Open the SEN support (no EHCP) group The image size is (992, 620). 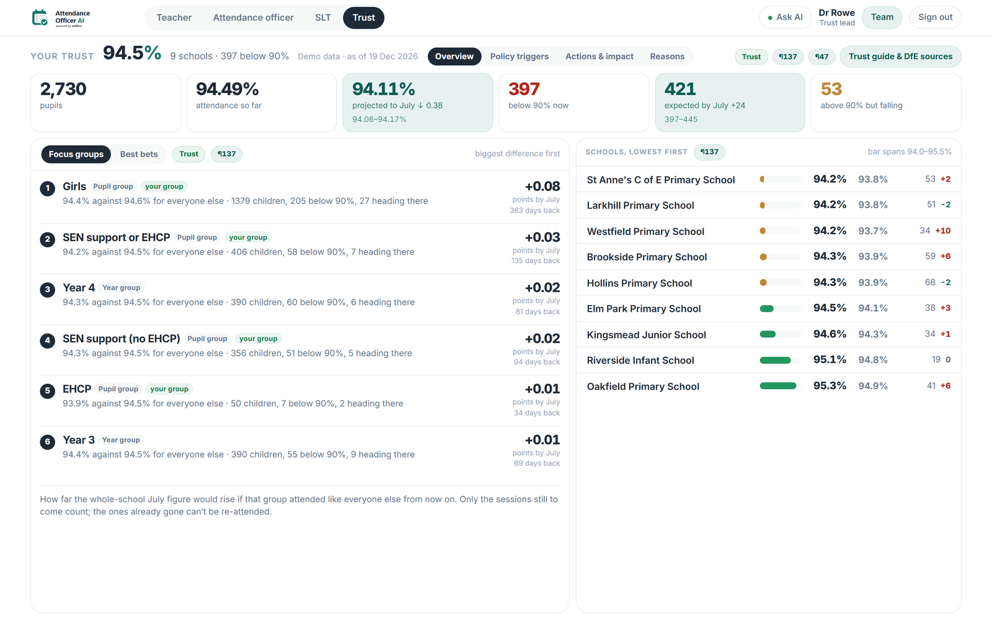pyautogui.click(x=299, y=350)
